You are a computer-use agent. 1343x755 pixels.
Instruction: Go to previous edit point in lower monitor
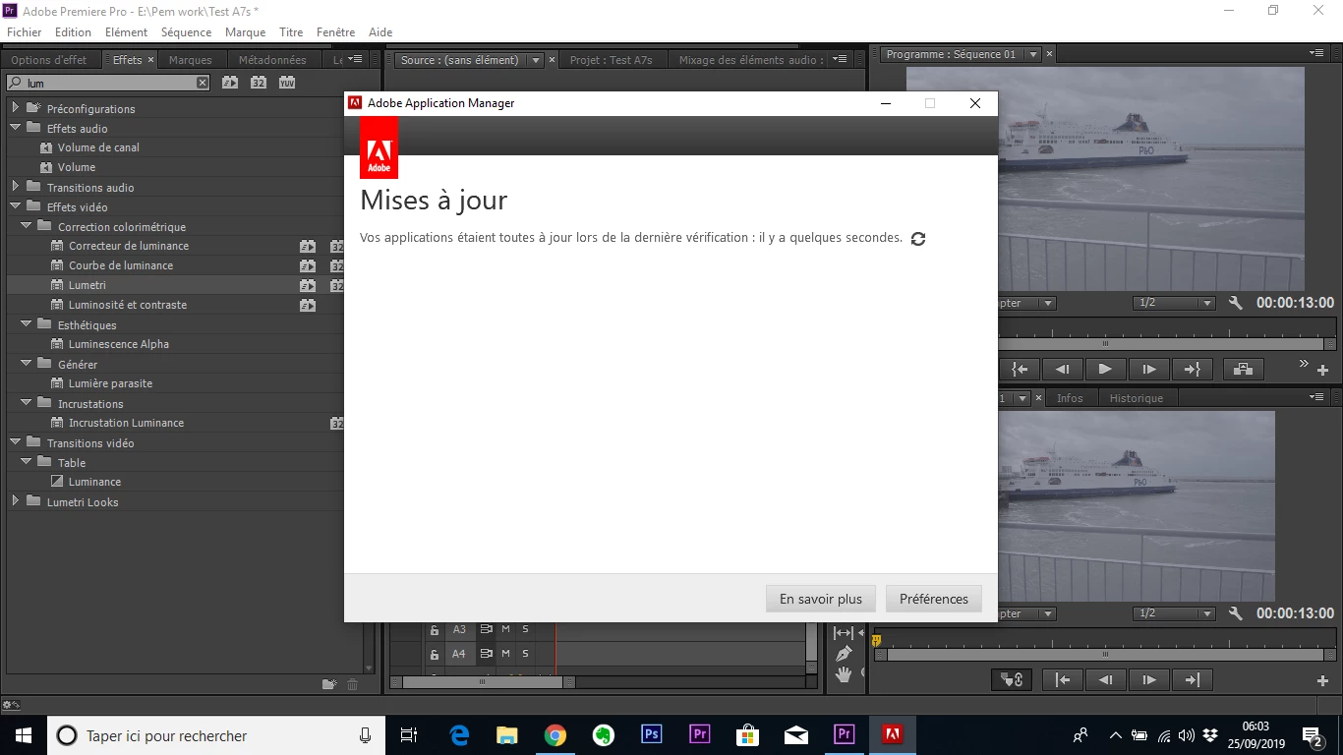pos(1062,679)
